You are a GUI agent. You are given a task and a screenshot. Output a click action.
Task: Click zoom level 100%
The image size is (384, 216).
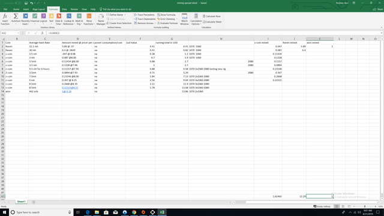coord(380,206)
